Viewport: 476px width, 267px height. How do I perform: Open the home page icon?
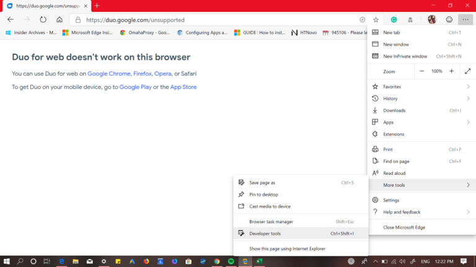(59, 20)
